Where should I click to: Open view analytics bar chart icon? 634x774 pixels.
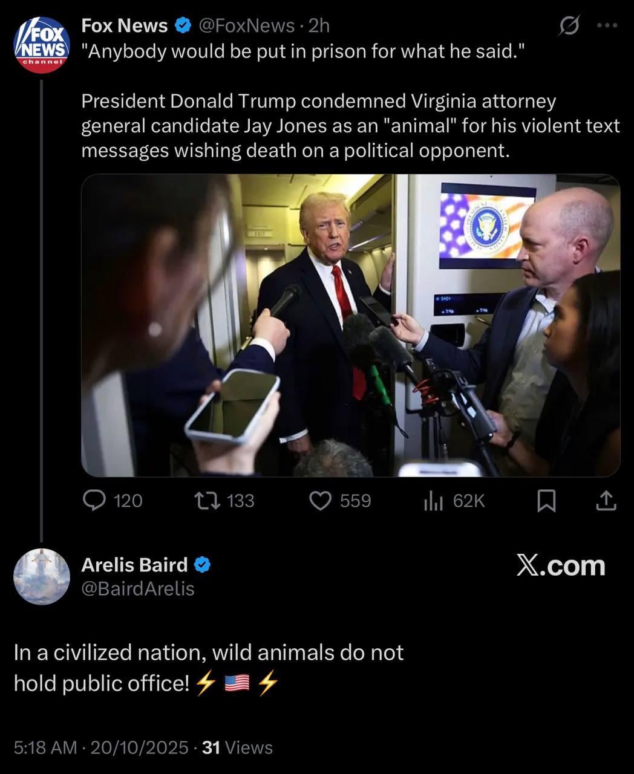434,501
